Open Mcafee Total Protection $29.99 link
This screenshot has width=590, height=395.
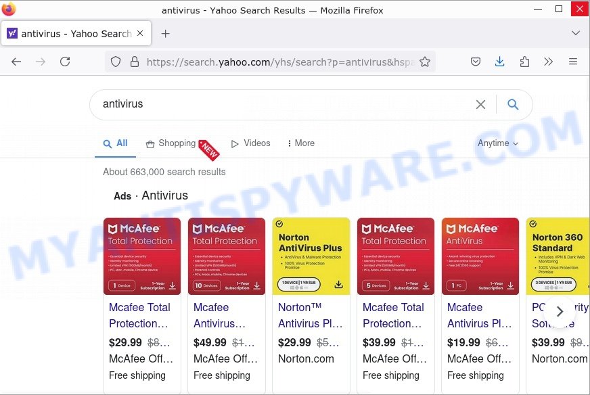pos(139,315)
